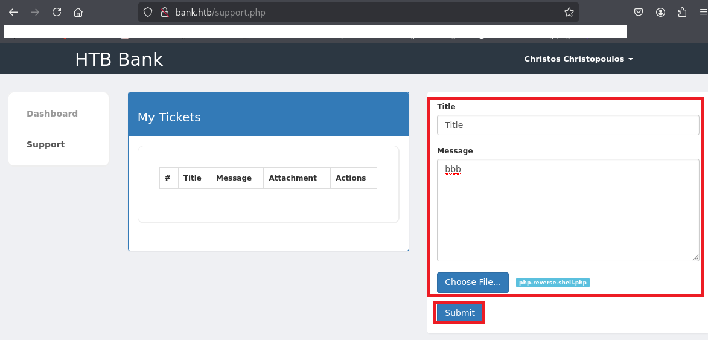Expand Christos Christopoulos user dropdown
The width and height of the screenshot is (708, 340).
[578, 59]
